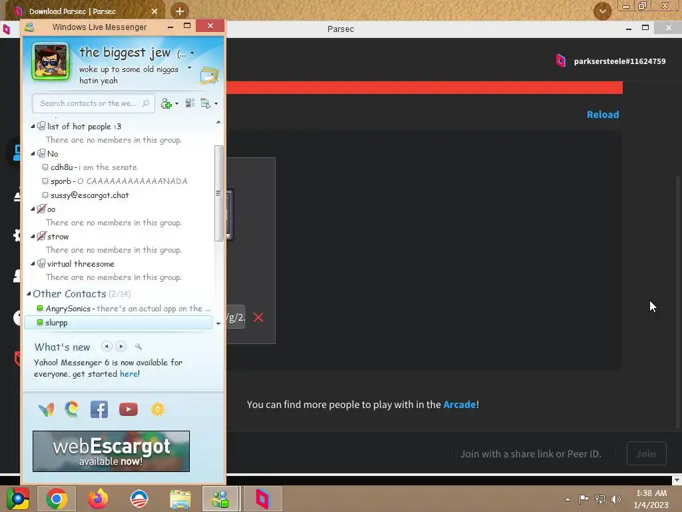Click the change contact list layout icon
Viewport: 682px width, 512px height.
[x=190, y=103]
